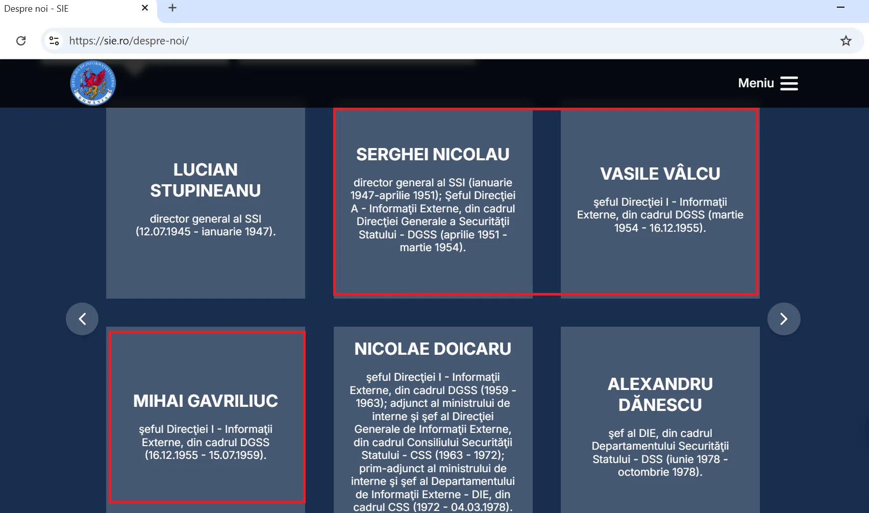Minimize the browser window

point(840,8)
